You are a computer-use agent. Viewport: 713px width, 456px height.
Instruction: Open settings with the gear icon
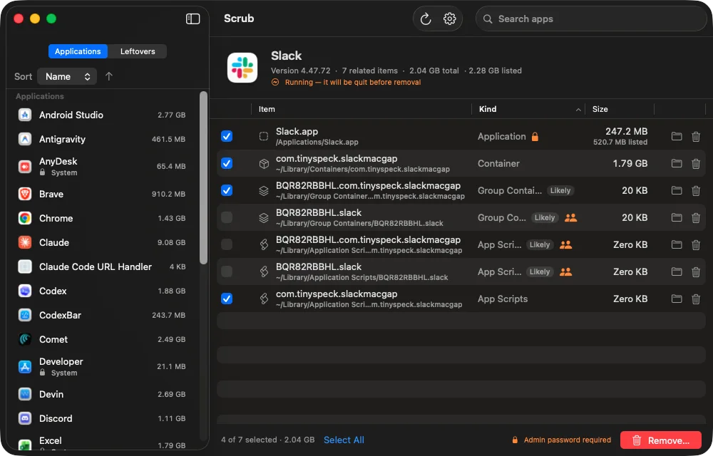(450, 19)
